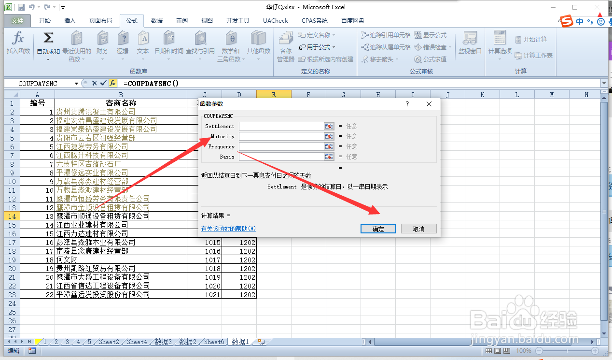Click the macro record icon in status bar
612x360 pixels.
[x=32, y=351]
